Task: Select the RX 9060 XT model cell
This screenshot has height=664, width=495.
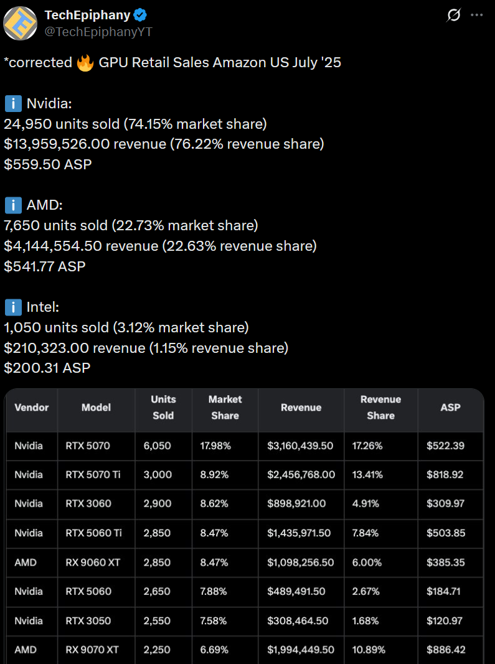Action: pyautogui.click(x=93, y=563)
